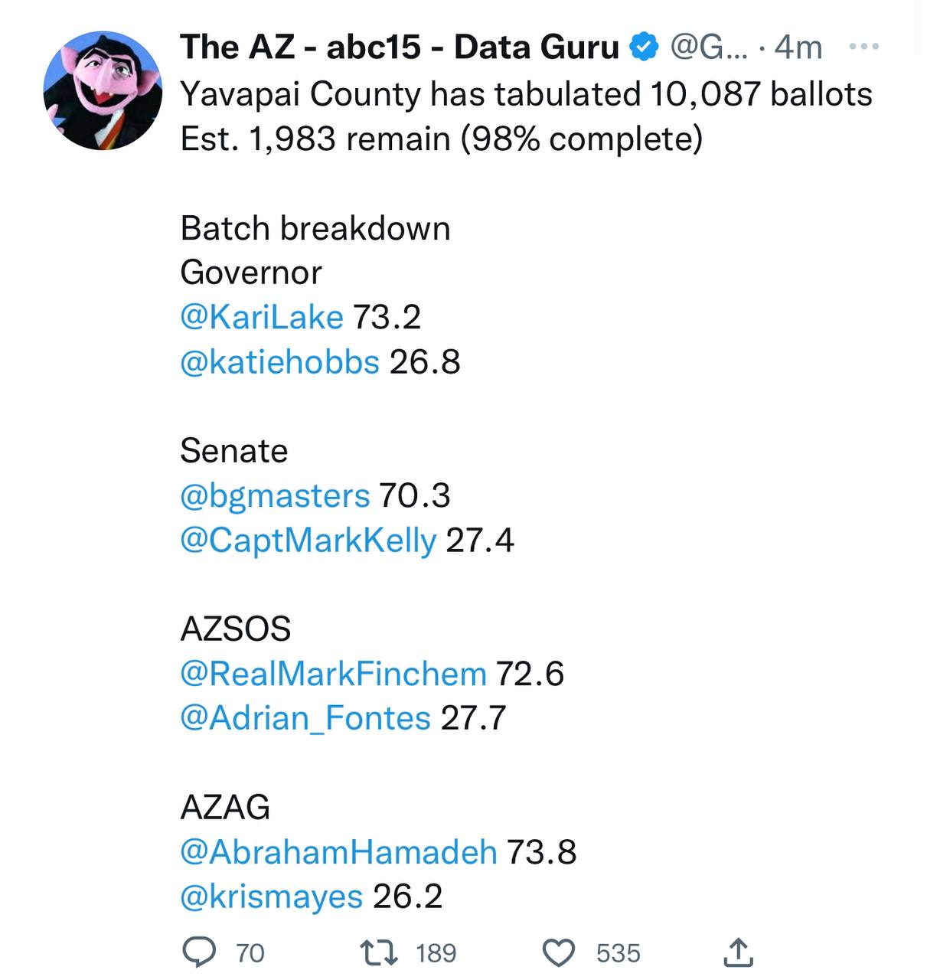Image resolution: width=927 pixels, height=980 pixels.
Task: Select @krismayes mention link
Action: pyautogui.click(x=272, y=897)
